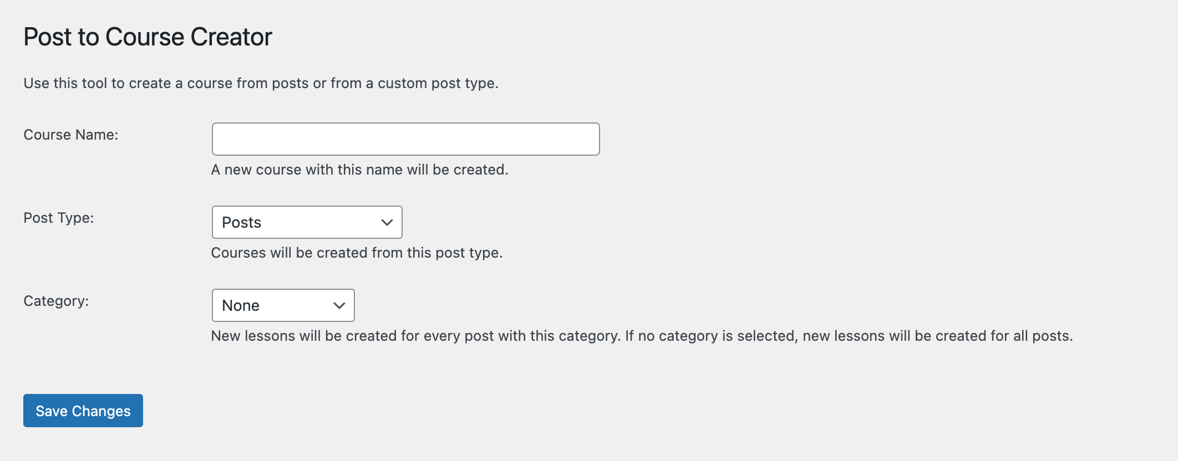Click the 'A new course with this name' hint

(359, 170)
